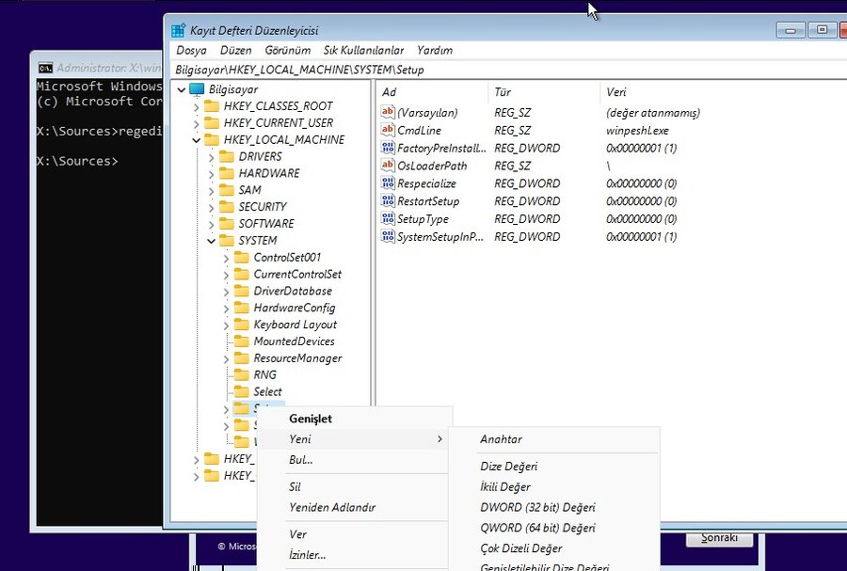
Task: Click the HARDWARE folder icon
Action: click(x=227, y=173)
